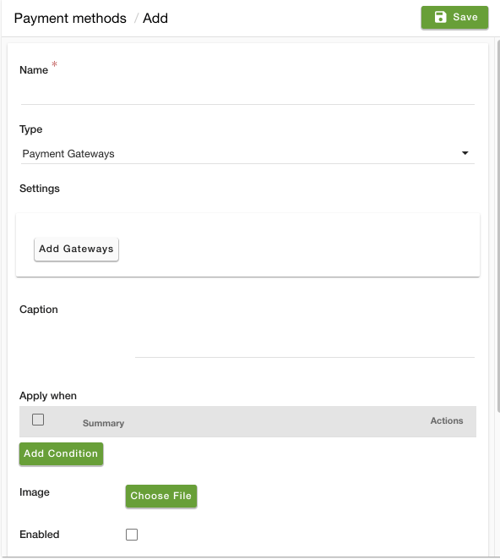The image size is (500, 560).
Task: Check the select-all box beside Summary
Action: click(38, 420)
